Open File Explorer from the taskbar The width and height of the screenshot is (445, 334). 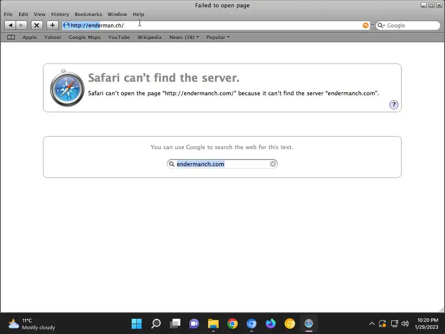213,324
